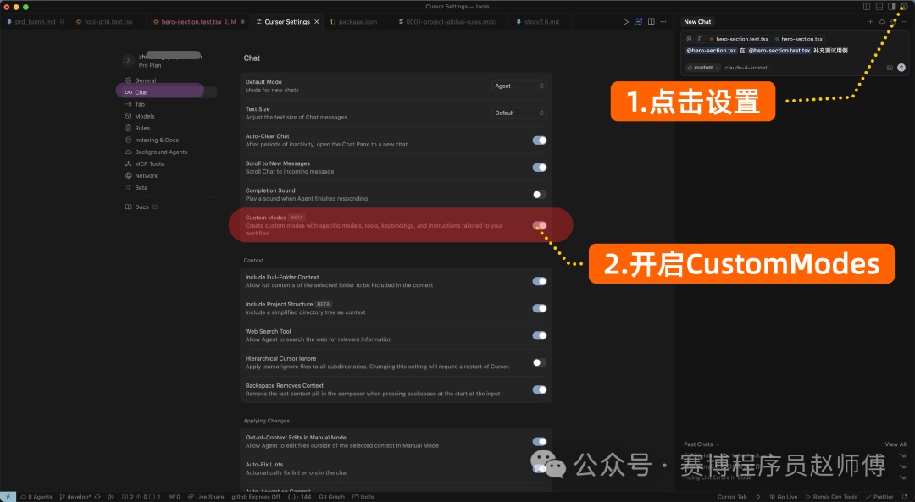Click the chat message input text
915x502 pixels.
point(766,51)
